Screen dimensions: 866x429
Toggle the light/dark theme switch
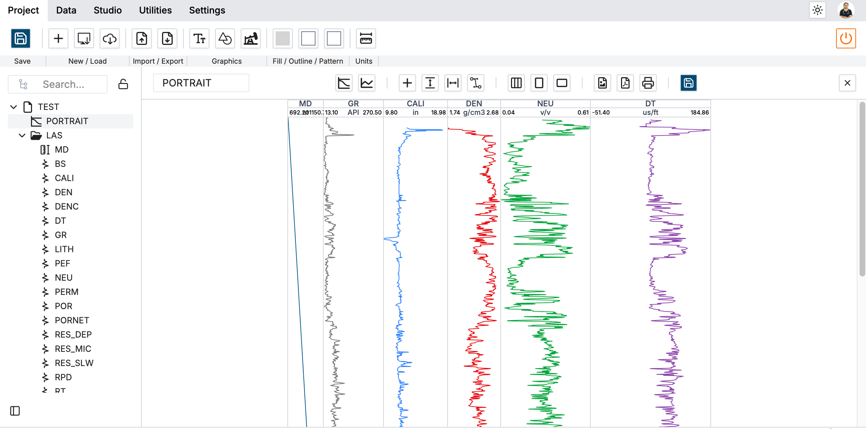[x=818, y=10]
